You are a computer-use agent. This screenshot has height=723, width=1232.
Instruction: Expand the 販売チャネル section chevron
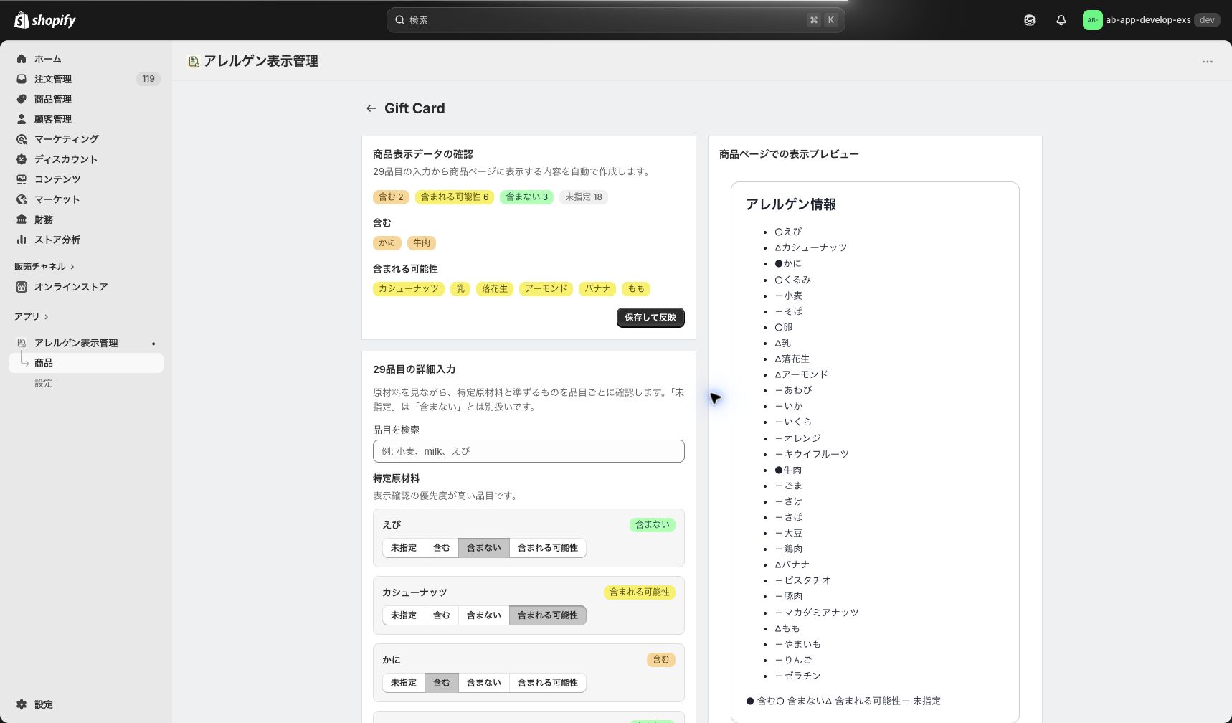tap(72, 267)
